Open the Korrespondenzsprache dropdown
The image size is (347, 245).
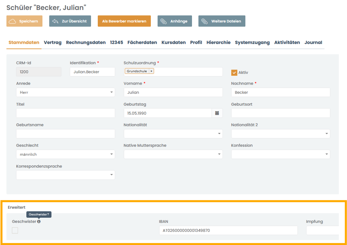[66, 175]
